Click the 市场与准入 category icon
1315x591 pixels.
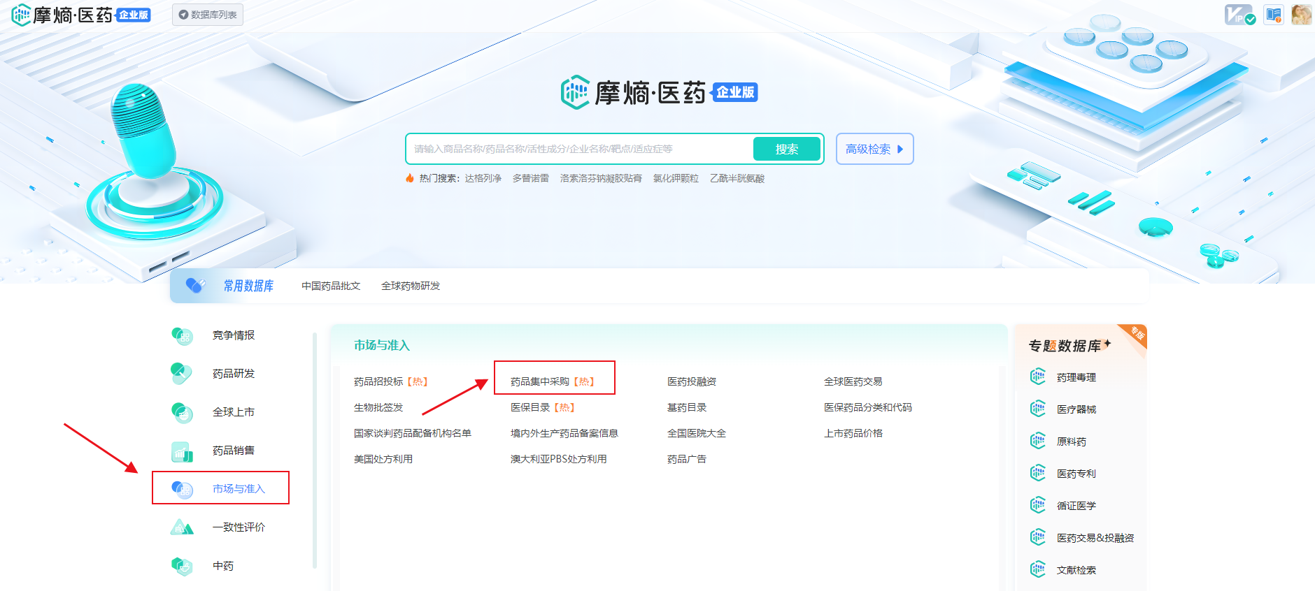coord(182,489)
